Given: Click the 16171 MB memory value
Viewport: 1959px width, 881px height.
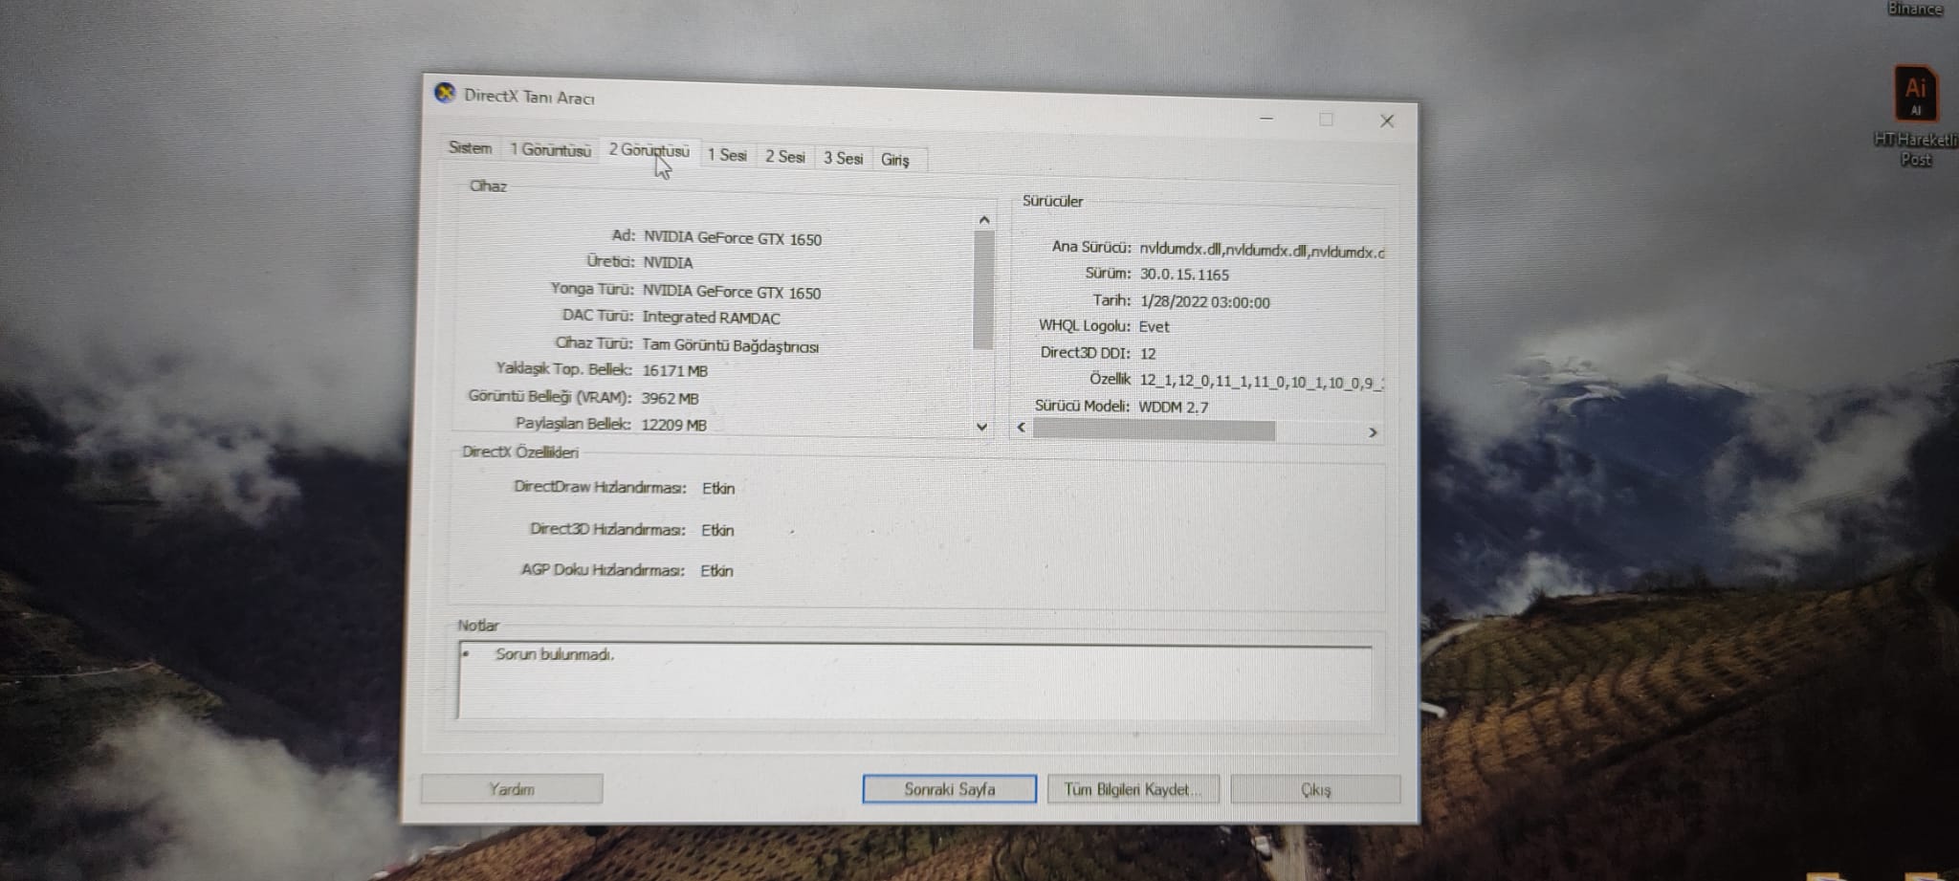Looking at the screenshot, I should [675, 370].
